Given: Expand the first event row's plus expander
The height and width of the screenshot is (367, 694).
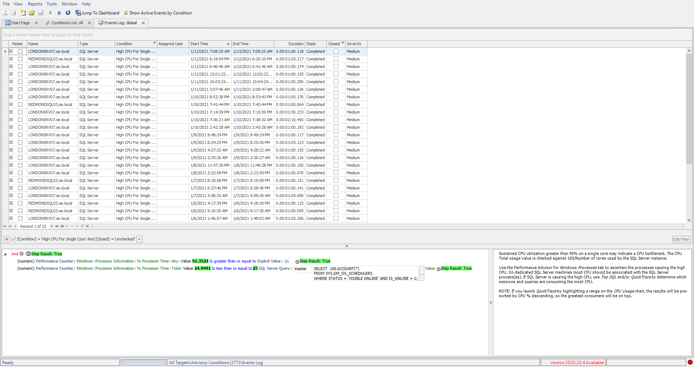Looking at the screenshot, I should [11, 51].
